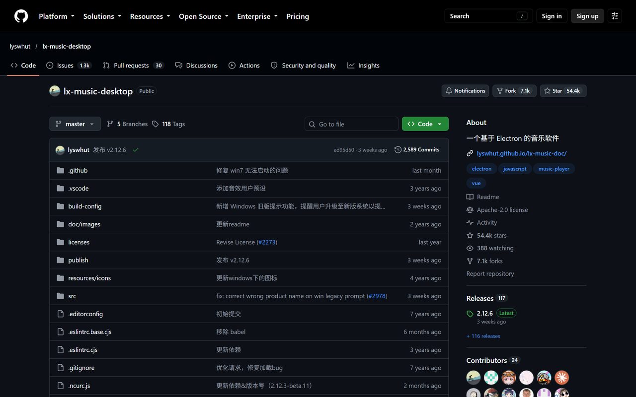Click the green commit status checkmark

pyautogui.click(x=136, y=150)
